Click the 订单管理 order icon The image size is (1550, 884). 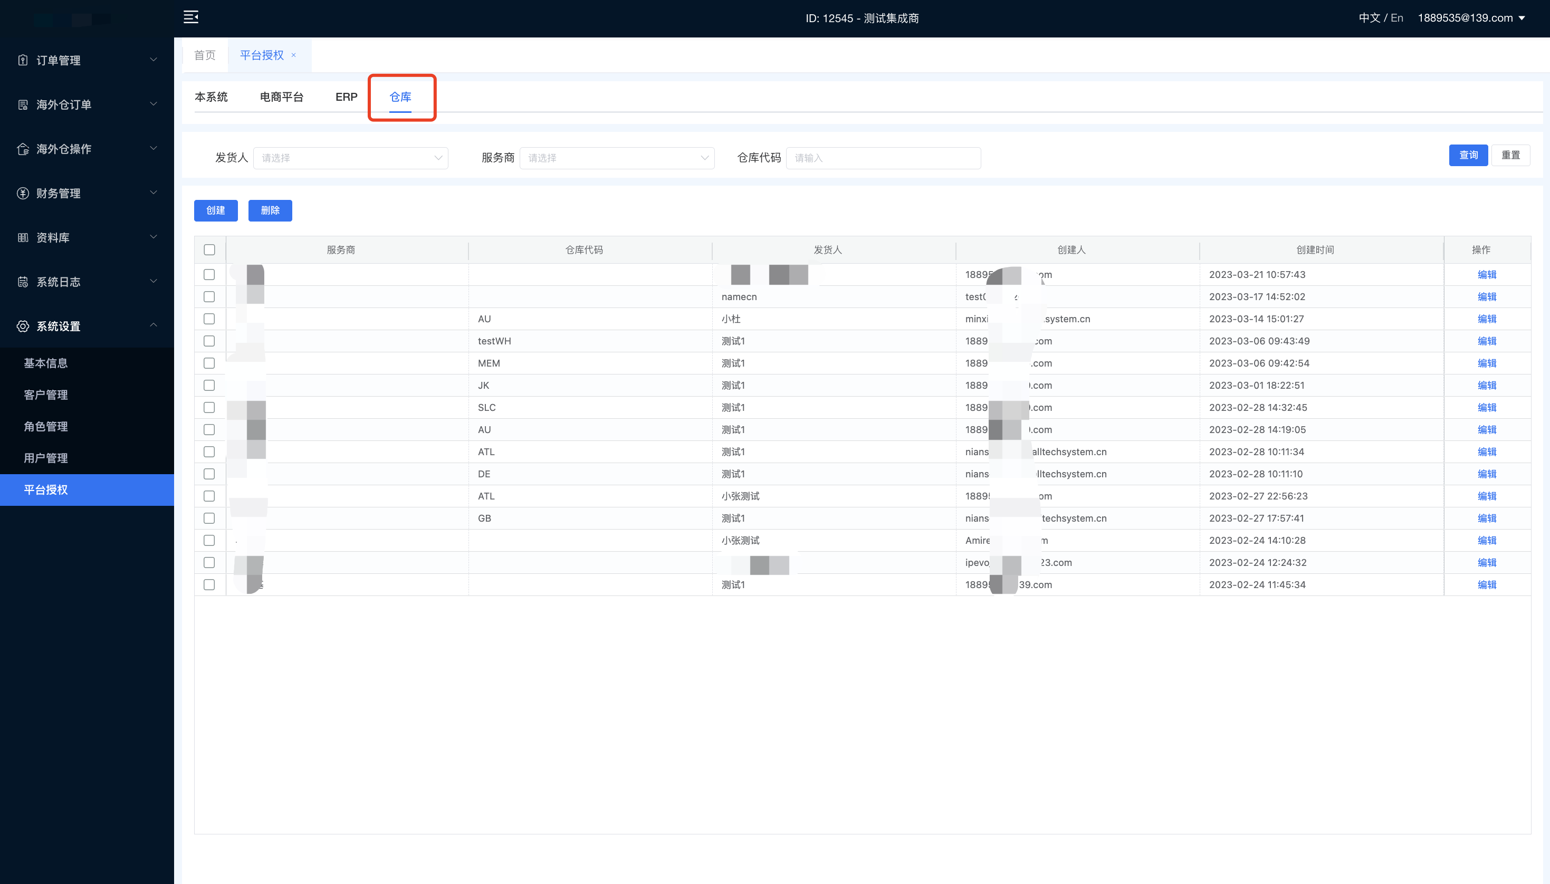pyautogui.click(x=23, y=60)
